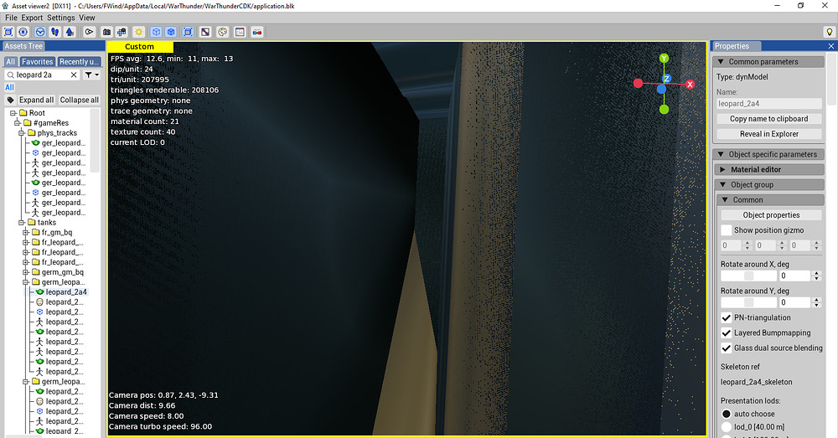838x438 pixels.
Task: Uncheck Glass dual source blending
Action: pyautogui.click(x=727, y=348)
